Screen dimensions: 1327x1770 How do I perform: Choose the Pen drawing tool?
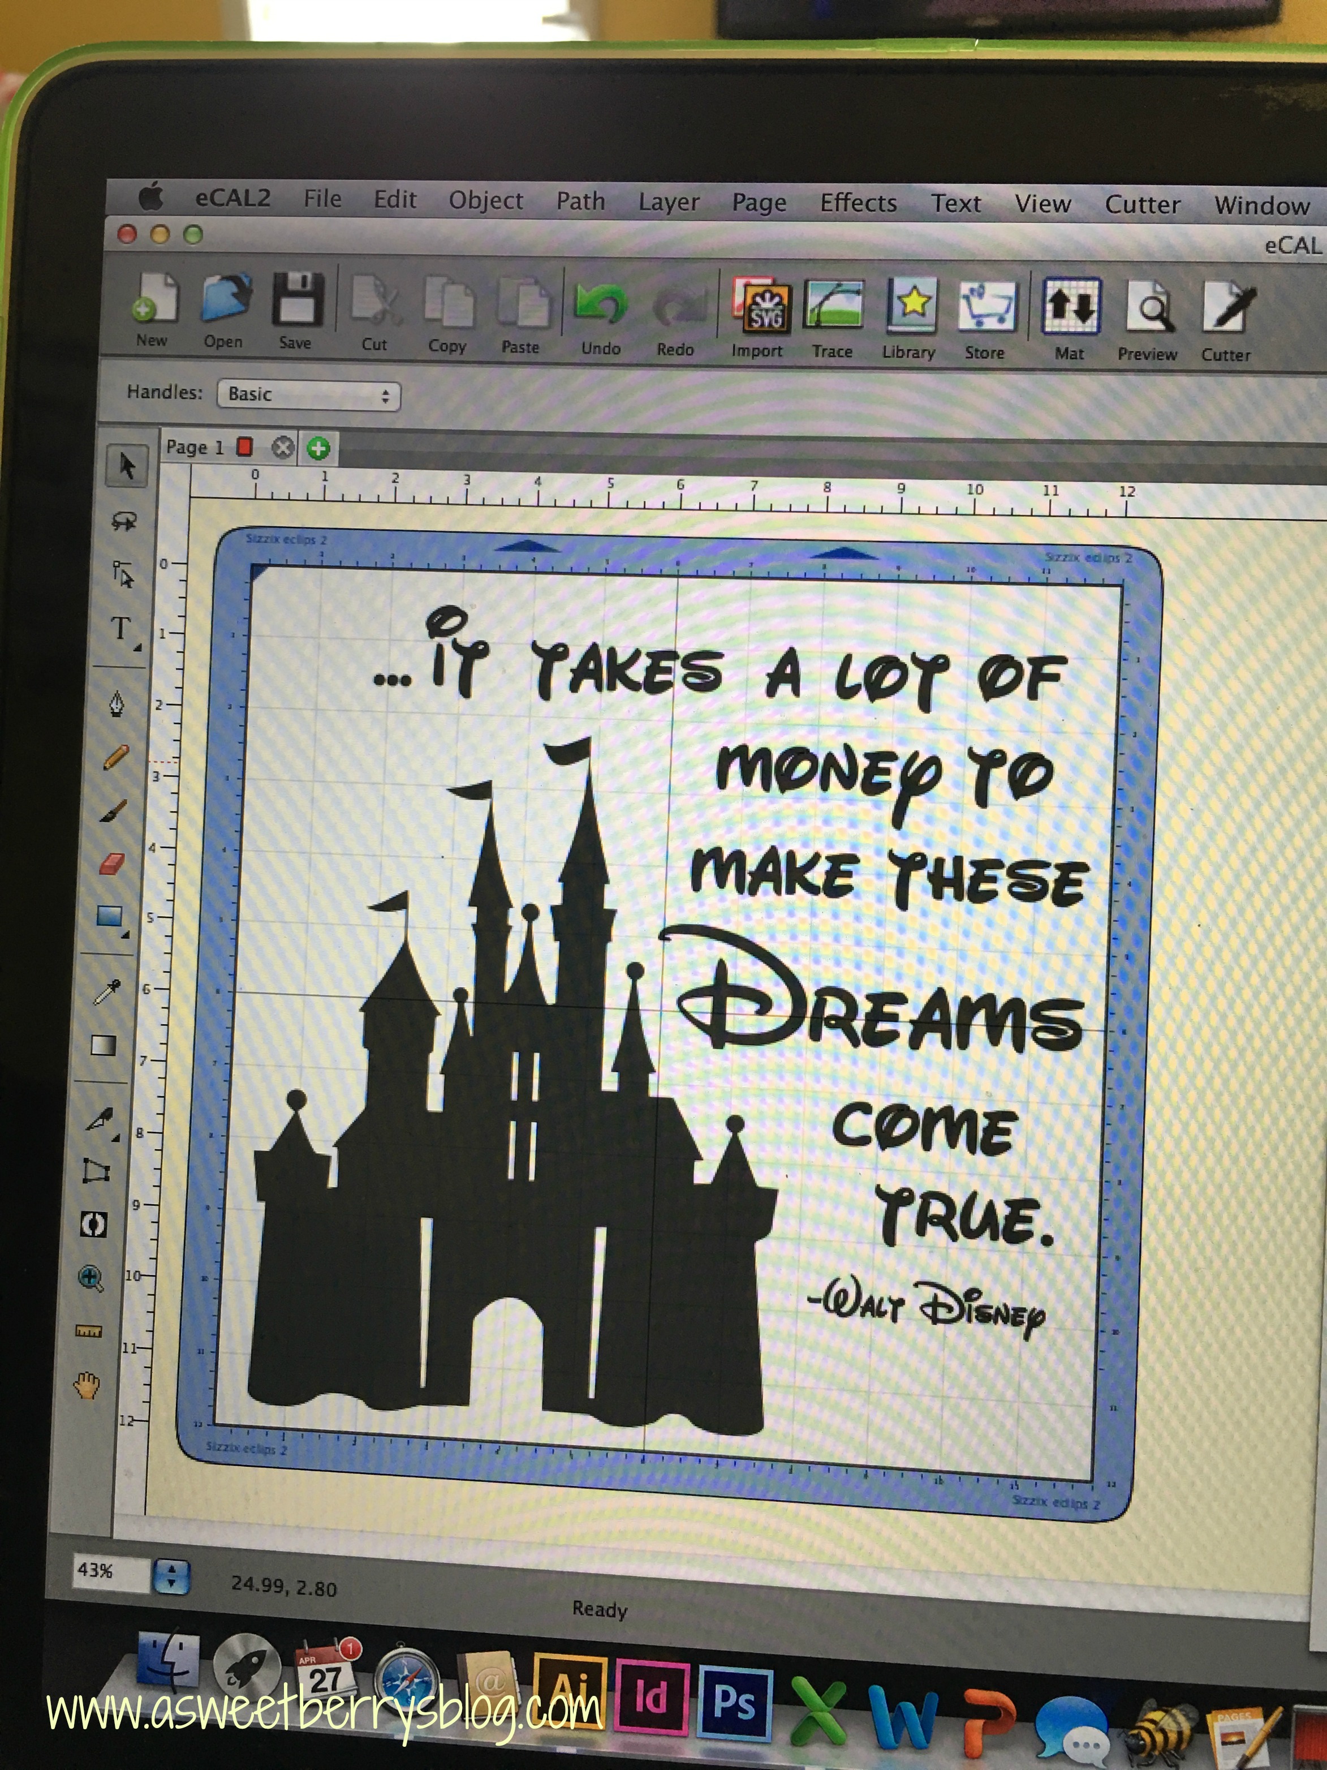(x=118, y=704)
